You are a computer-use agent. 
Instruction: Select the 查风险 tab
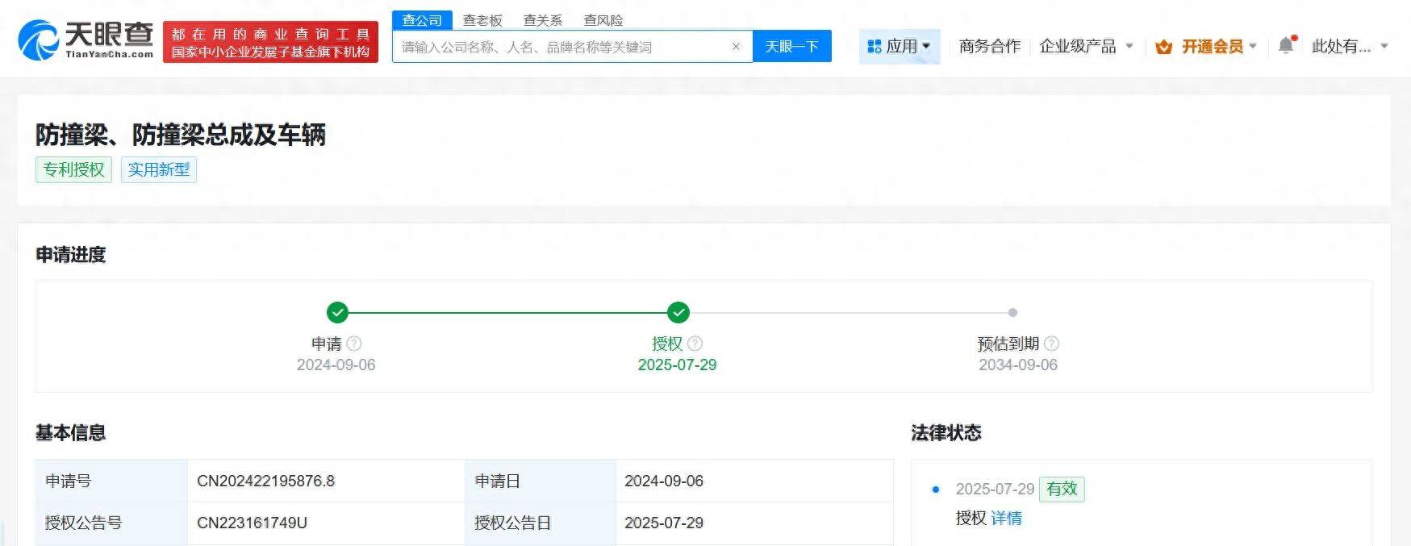coord(603,20)
